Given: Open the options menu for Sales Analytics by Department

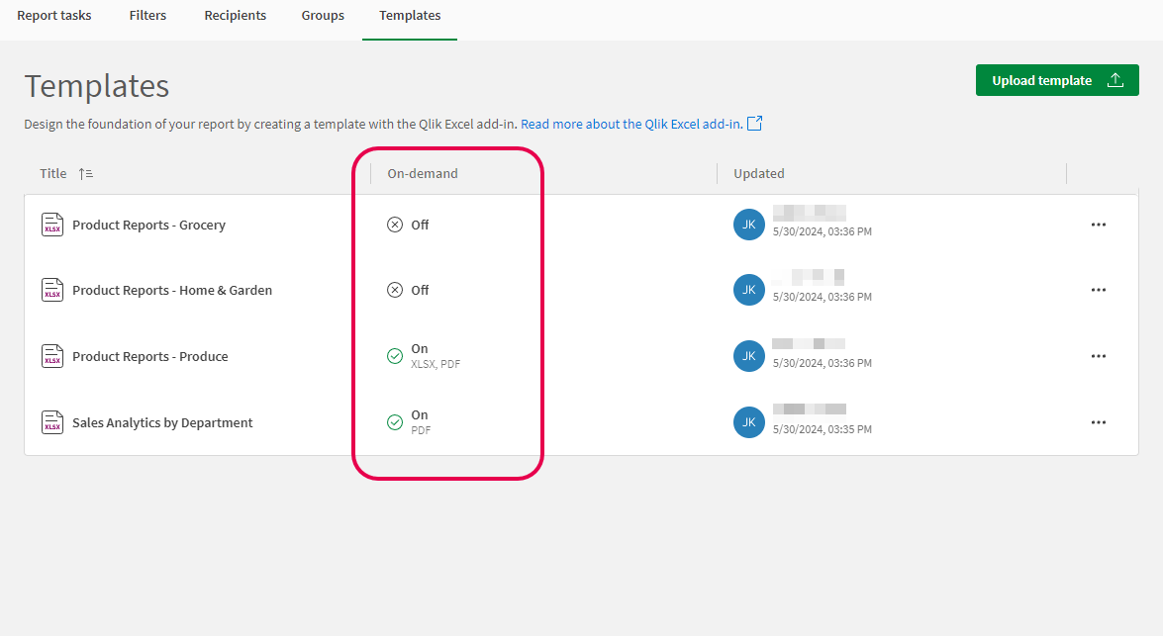Looking at the screenshot, I should 1099,422.
